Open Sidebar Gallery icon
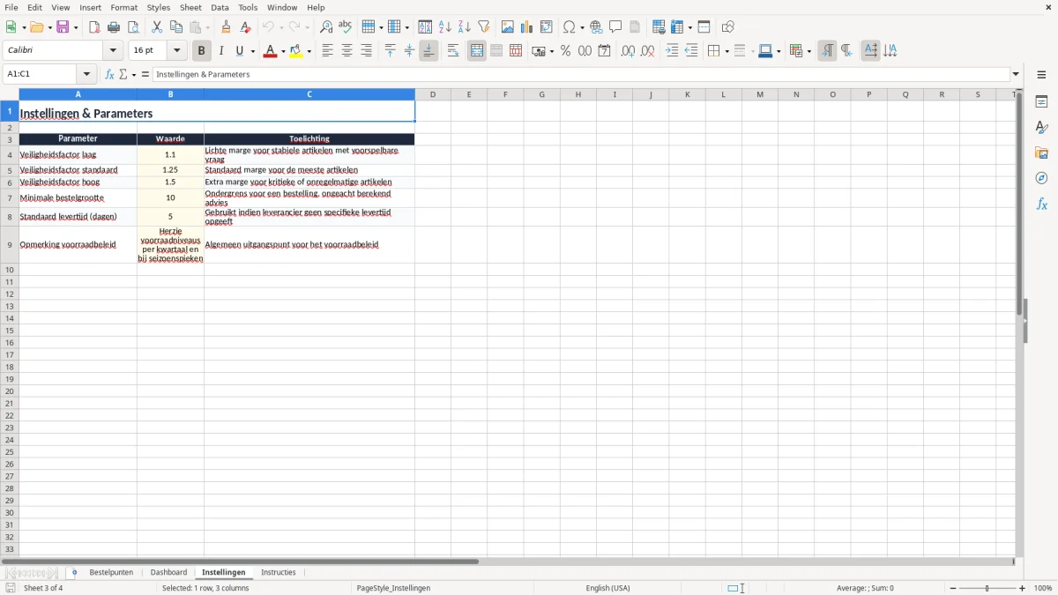Screen dimensions: 1058x595 pos(1041,152)
